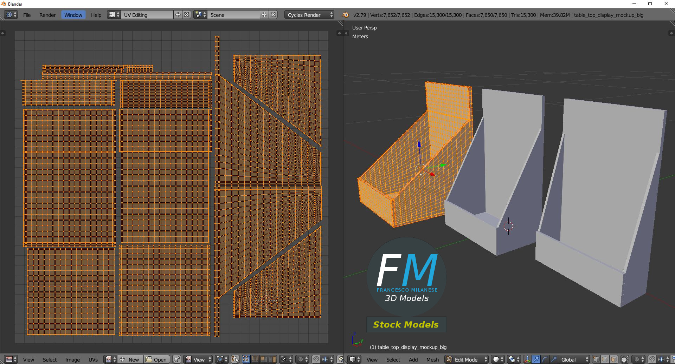Viewport: 675px width, 364px height.
Task: Open the UV editor View menu
Action: tap(28, 359)
